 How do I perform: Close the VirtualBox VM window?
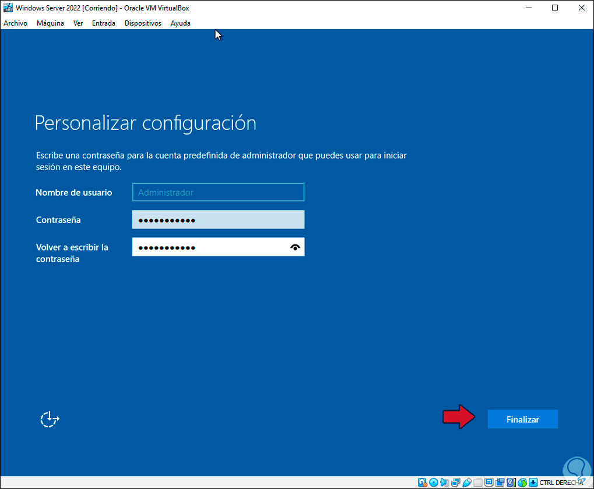[582, 8]
